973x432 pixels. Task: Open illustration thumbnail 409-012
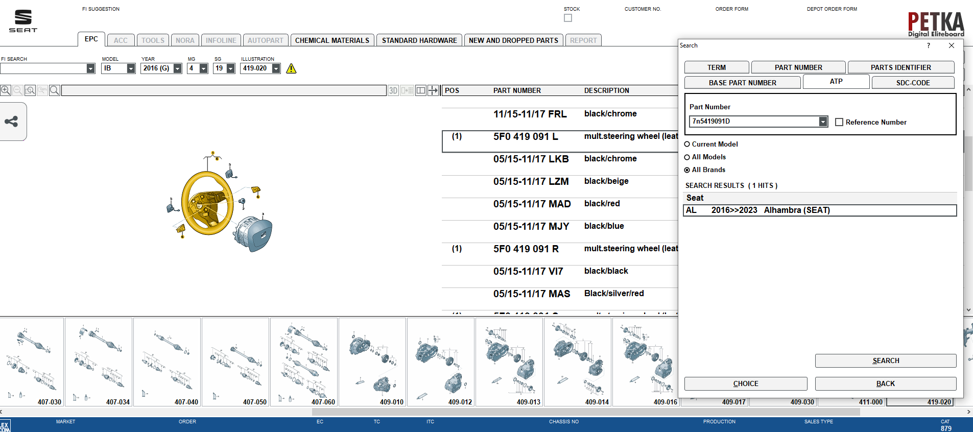pyautogui.click(x=441, y=362)
